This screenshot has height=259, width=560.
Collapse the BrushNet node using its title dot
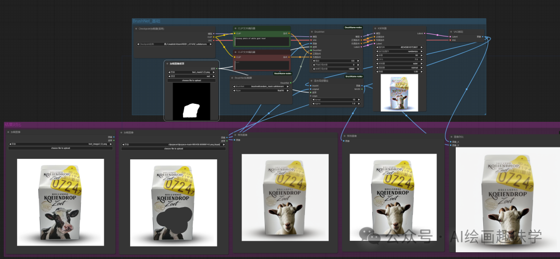(312, 32)
